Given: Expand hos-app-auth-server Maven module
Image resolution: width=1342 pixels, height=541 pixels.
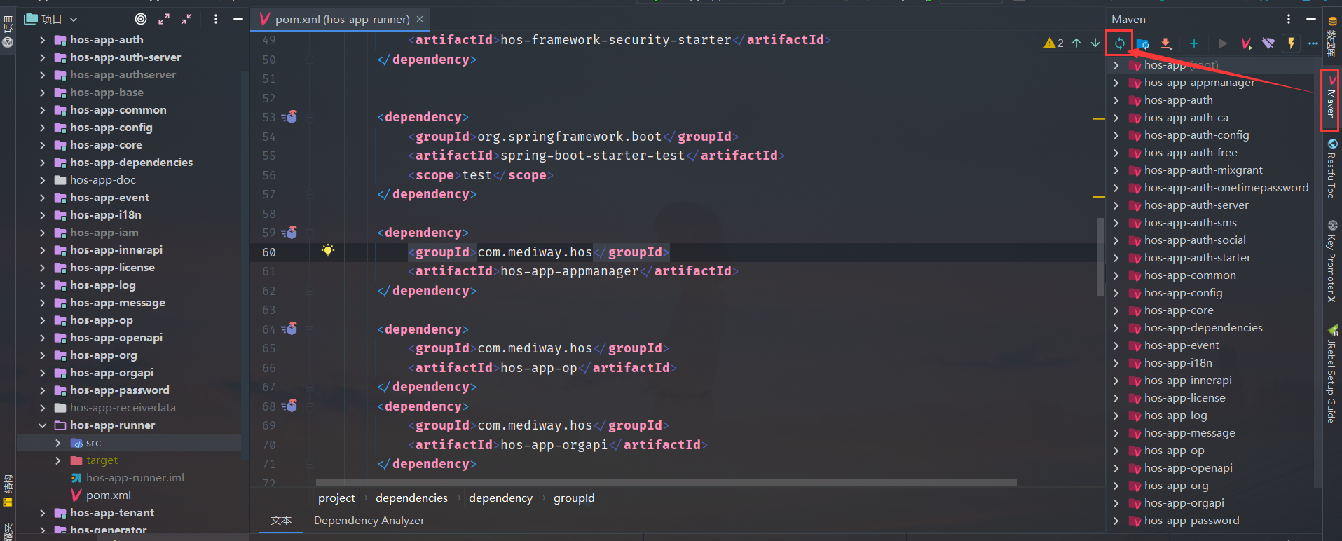Looking at the screenshot, I should (1116, 205).
